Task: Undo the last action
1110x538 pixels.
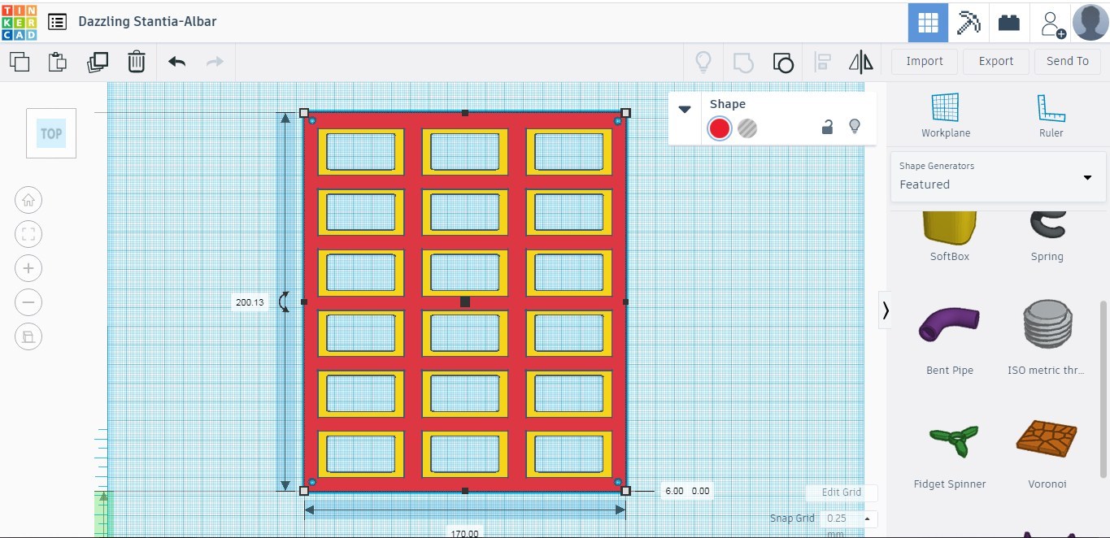Action: [177, 62]
